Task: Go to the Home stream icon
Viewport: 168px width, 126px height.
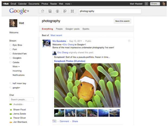Action: pos(43,11)
